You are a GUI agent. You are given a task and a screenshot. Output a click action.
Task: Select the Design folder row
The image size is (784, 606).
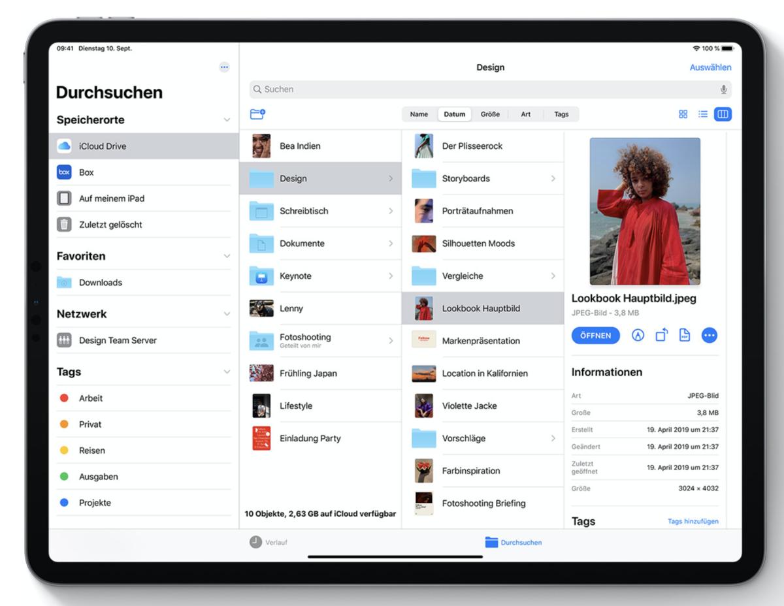pyautogui.click(x=321, y=178)
